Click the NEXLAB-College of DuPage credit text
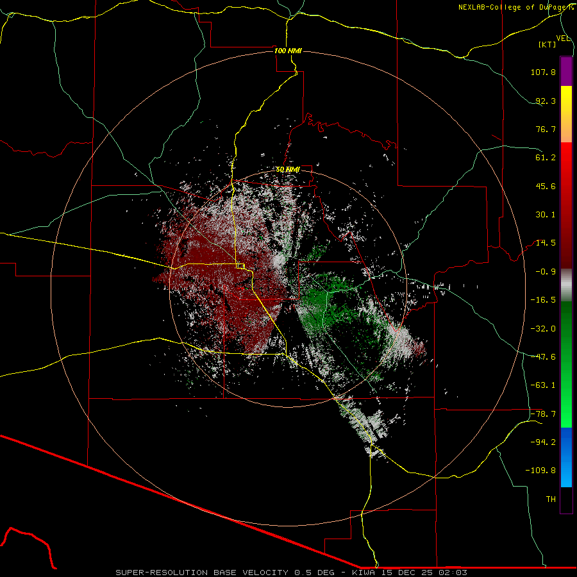This screenshot has height=577, width=577. pyautogui.click(x=515, y=7)
